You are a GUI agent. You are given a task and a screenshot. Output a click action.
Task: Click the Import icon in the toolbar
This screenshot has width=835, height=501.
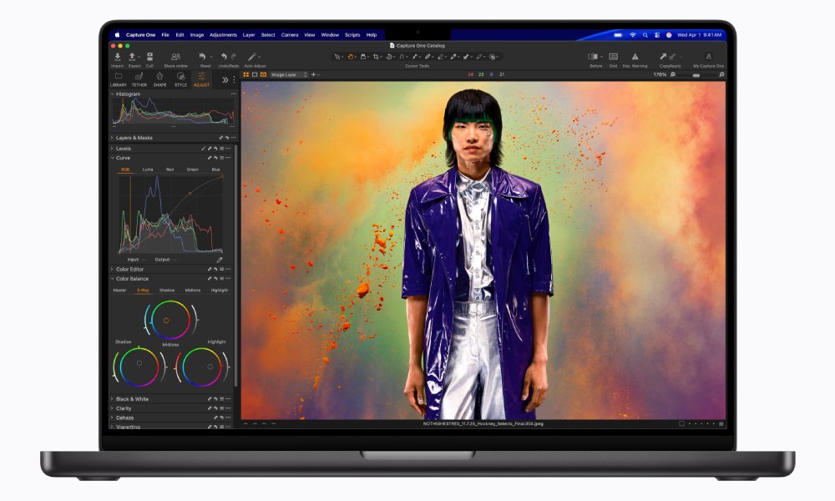[x=117, y=57]
